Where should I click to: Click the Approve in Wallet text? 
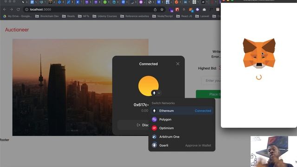pos(198,145)
